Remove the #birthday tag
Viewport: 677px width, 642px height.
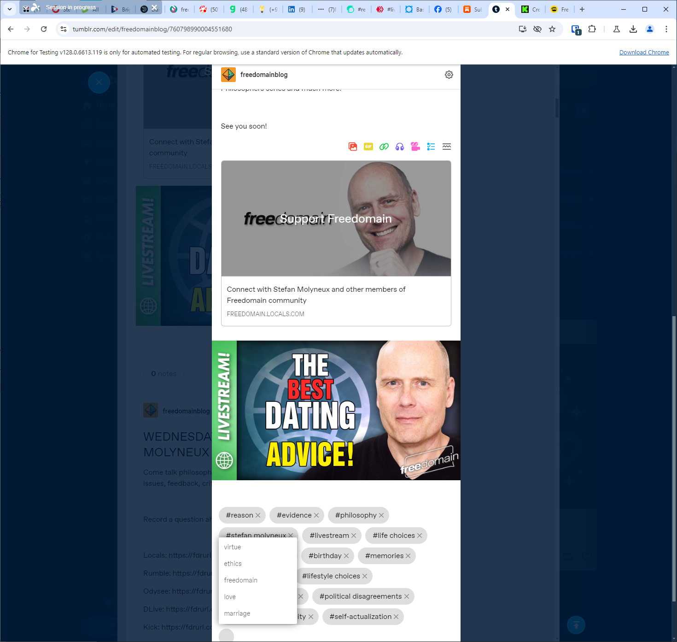pos(346,556)
